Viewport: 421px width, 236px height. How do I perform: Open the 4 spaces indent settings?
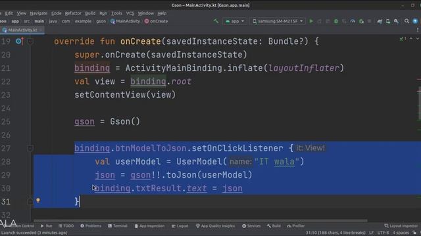tap(401, 233)
